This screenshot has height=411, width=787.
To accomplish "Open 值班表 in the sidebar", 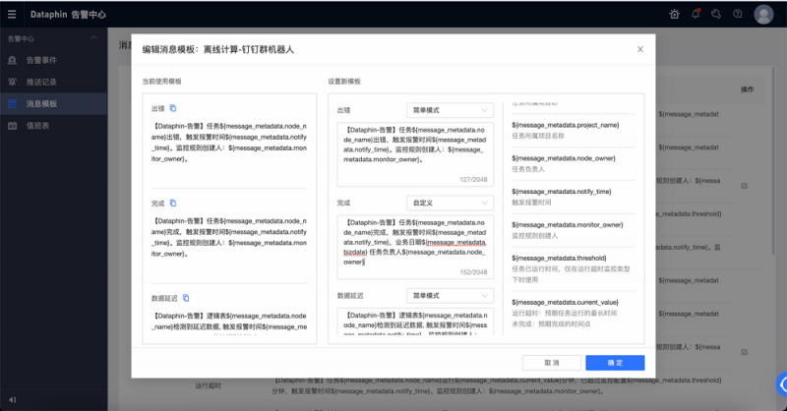I will [37, 125].
